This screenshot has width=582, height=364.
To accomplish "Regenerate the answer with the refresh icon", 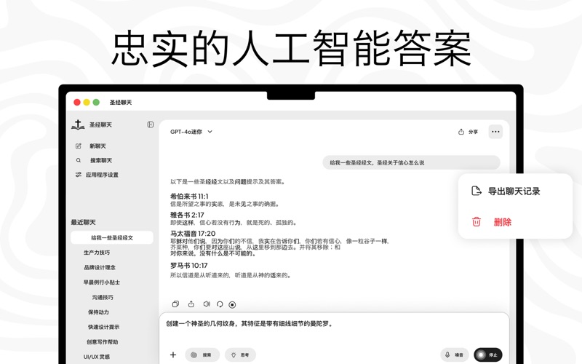I will coord(220,304).
